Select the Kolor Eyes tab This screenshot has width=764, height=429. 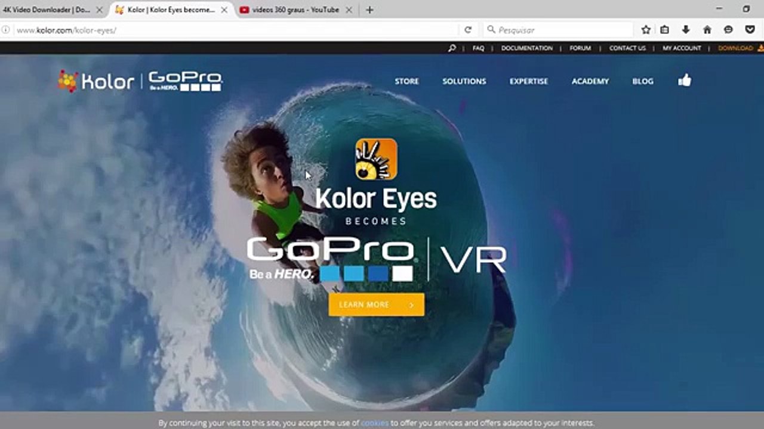pos(171,10)
